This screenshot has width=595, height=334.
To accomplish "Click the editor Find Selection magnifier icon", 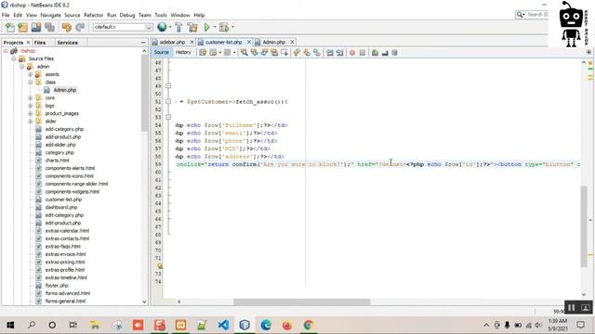I will point(244,53).
